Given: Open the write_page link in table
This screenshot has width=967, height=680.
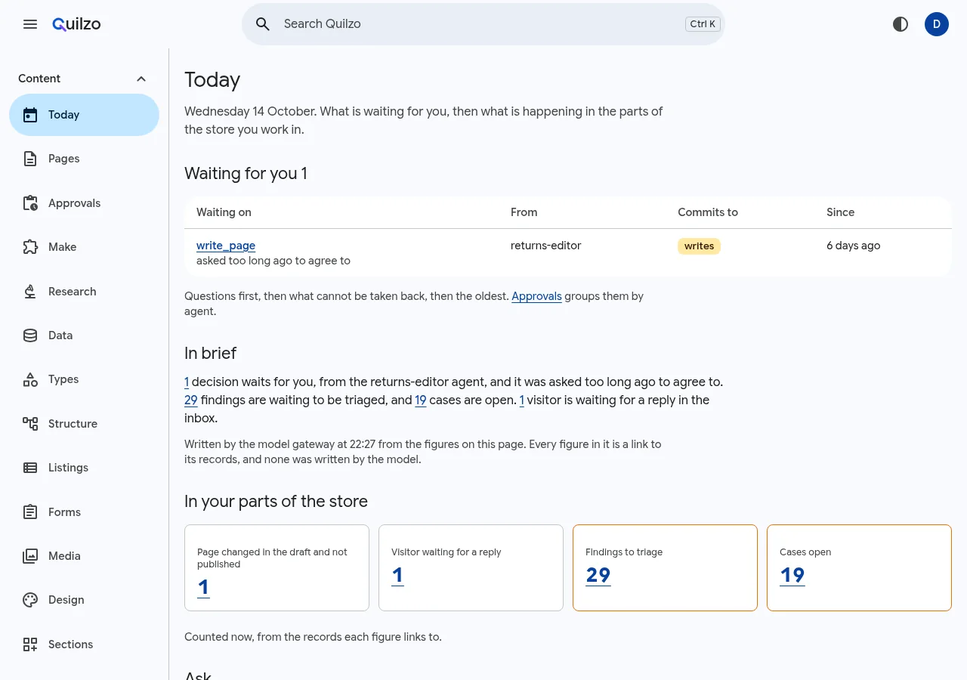Looking at the screenshot, I should pos(226,246).
